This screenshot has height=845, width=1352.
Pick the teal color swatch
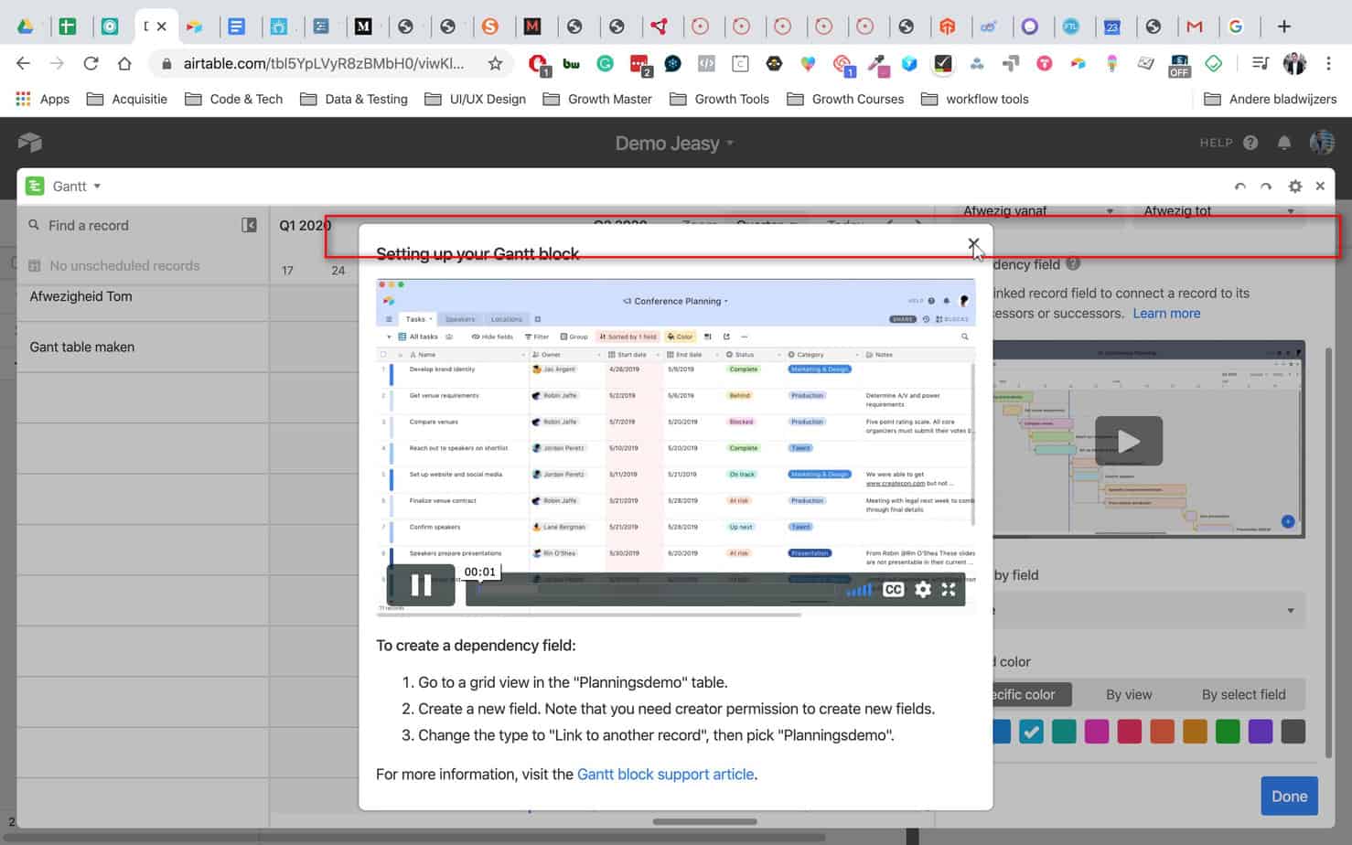[1064, 732]
